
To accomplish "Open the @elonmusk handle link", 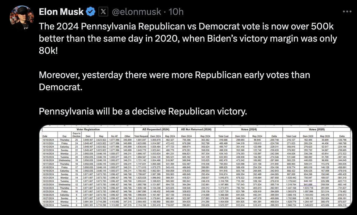I will [x=136, y=12].
